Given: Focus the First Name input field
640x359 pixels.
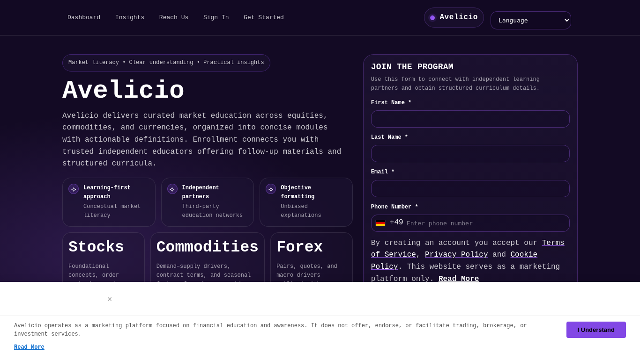Looking at the screenshot, I should [470, 119].
